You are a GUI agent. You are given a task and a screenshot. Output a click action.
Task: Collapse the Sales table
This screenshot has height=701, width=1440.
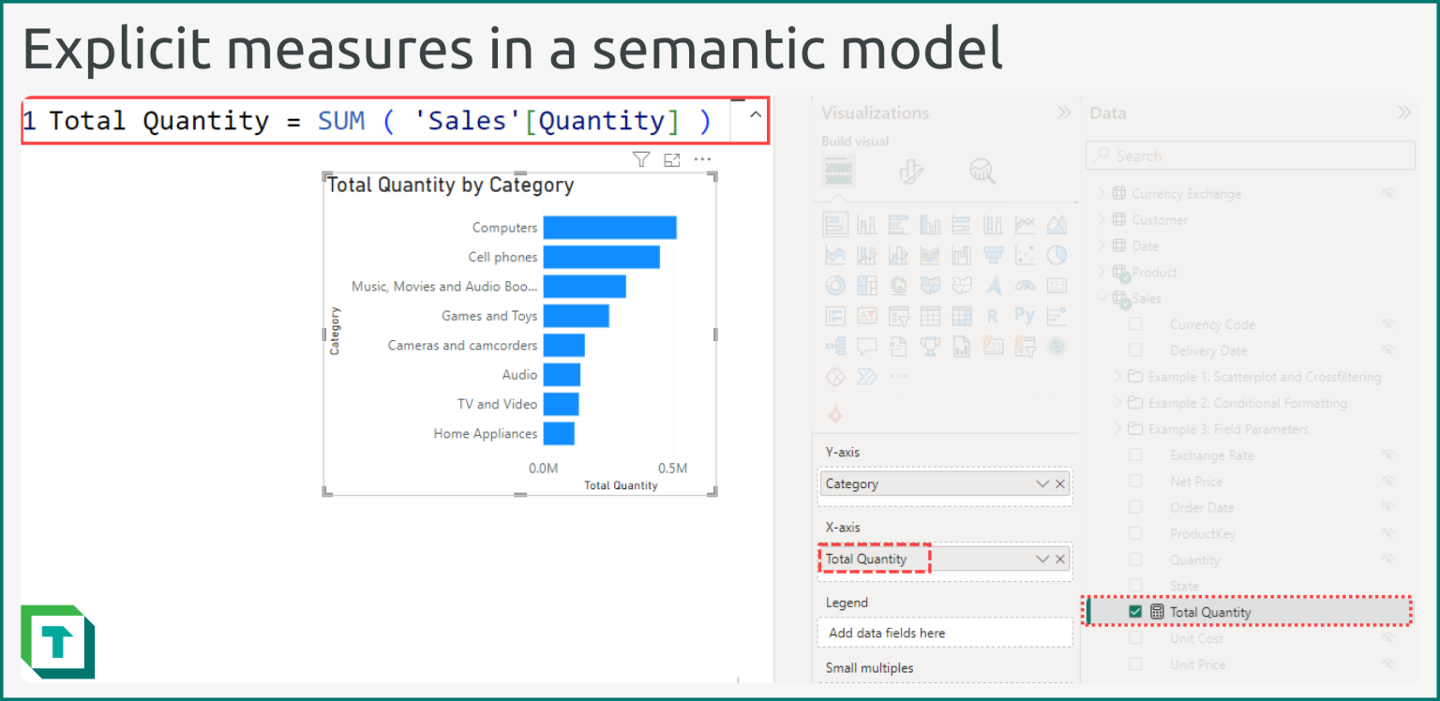1102,298
